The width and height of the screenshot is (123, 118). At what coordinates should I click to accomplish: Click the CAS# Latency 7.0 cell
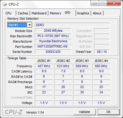click(63, 71)
